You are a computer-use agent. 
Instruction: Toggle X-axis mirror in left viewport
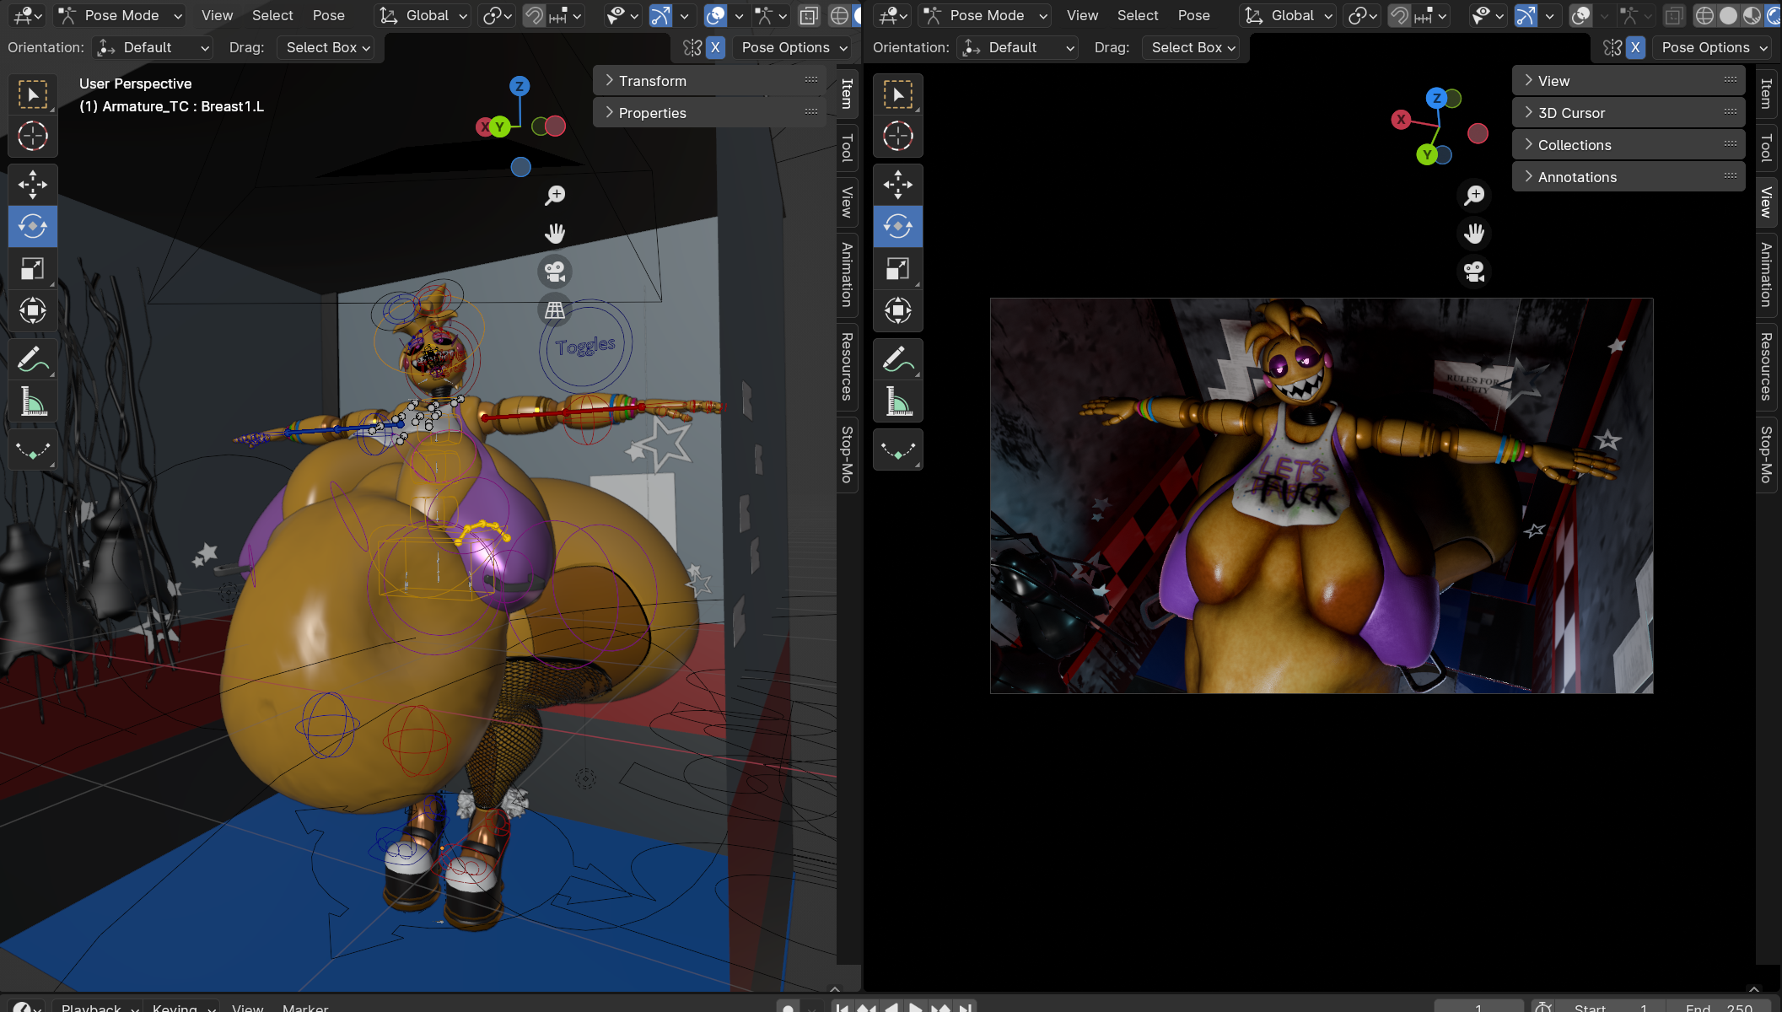(715, 47)
